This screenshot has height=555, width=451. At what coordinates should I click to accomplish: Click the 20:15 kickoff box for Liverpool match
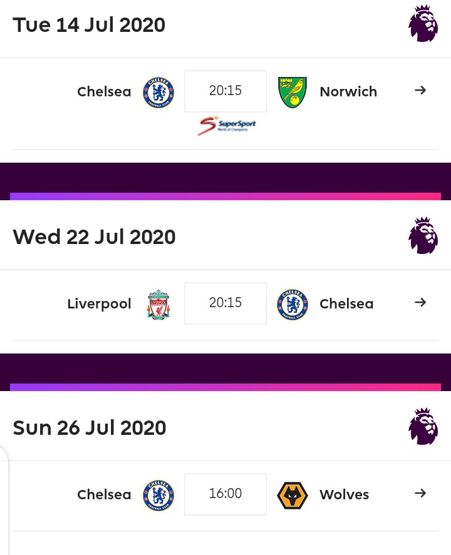point(225,303)
